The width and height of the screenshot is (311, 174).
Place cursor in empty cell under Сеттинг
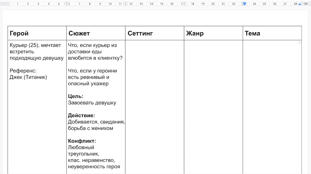pyautogui.click(x=154, y=107)
